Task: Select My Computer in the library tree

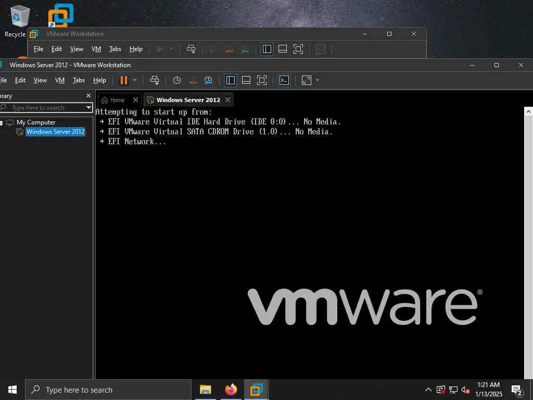Action: click(35, 122)
